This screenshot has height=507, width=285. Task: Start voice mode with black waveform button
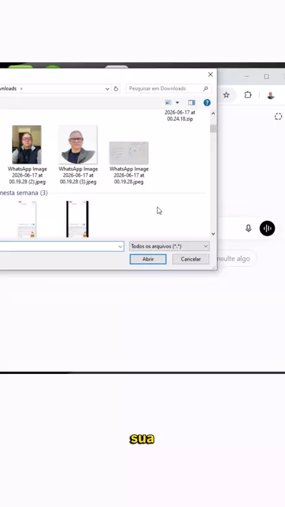tap(267, 229)
